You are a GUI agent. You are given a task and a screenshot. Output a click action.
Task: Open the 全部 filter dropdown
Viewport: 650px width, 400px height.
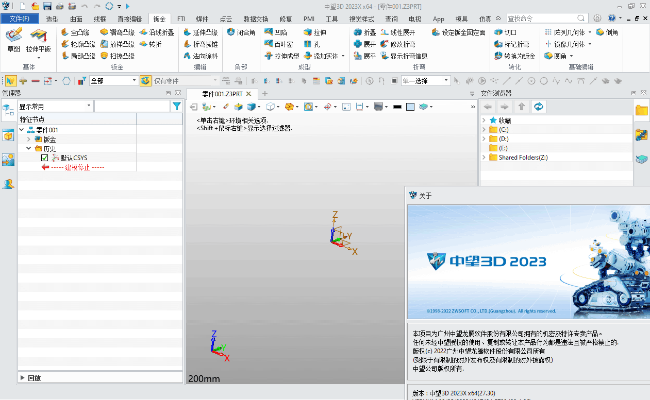134,81
